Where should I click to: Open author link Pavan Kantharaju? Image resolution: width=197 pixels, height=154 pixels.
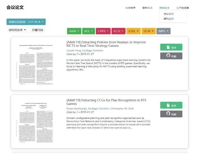(x=77, y=109)
